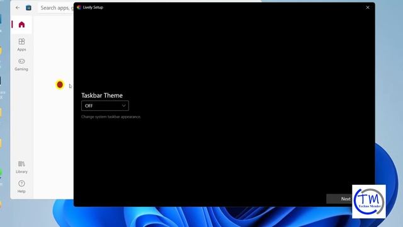The image size is (403, 227).
Task: Click the "Taskbar Theme" heading
Action: pyautogui.click(x=102, y=95)
